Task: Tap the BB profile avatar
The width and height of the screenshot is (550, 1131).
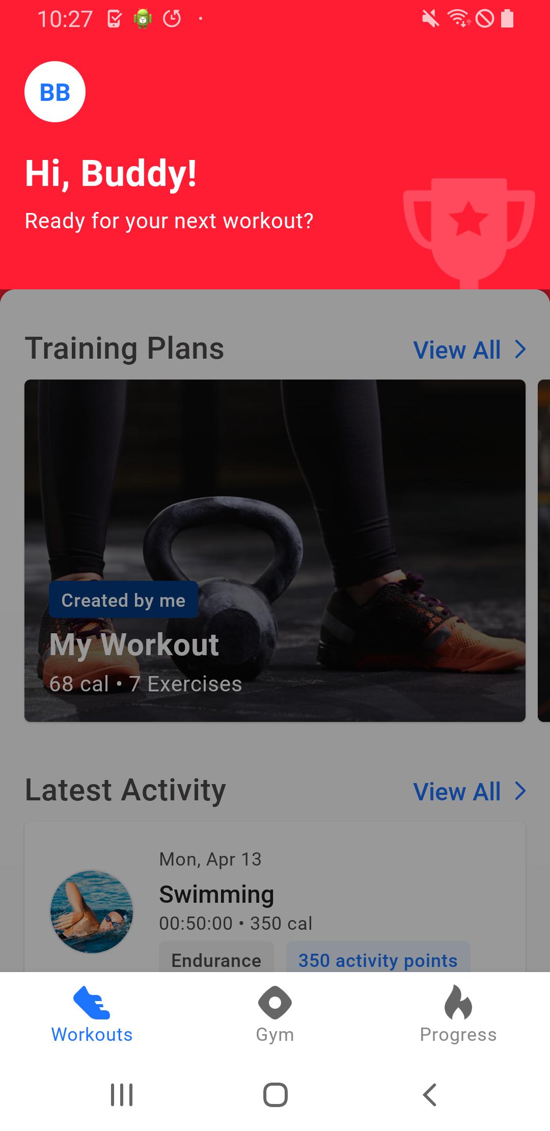Action: click(55, 92)
